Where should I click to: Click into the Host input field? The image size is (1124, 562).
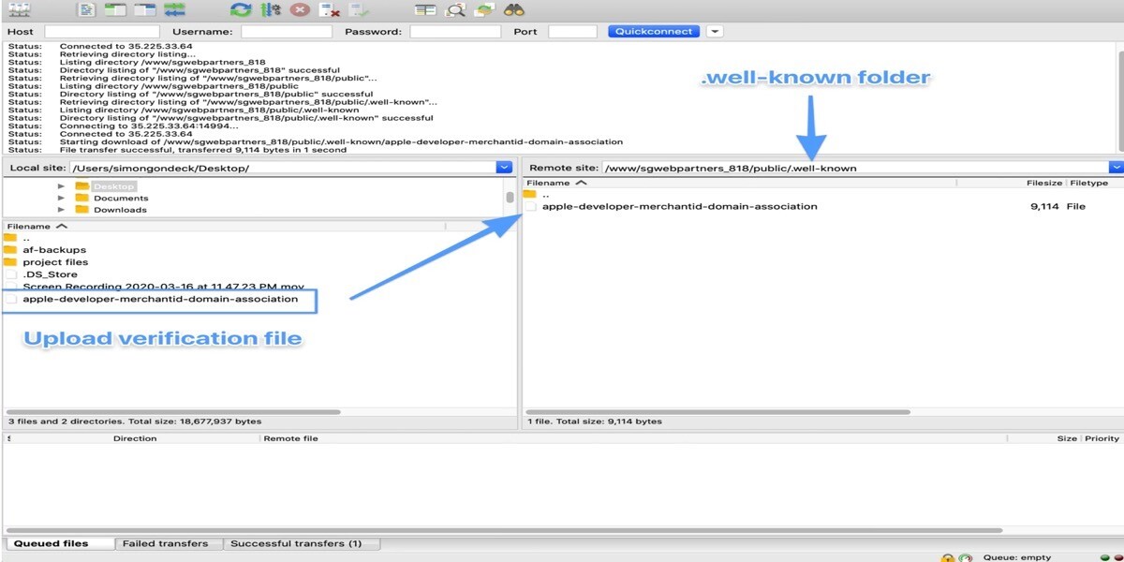[x=89, y=32]
